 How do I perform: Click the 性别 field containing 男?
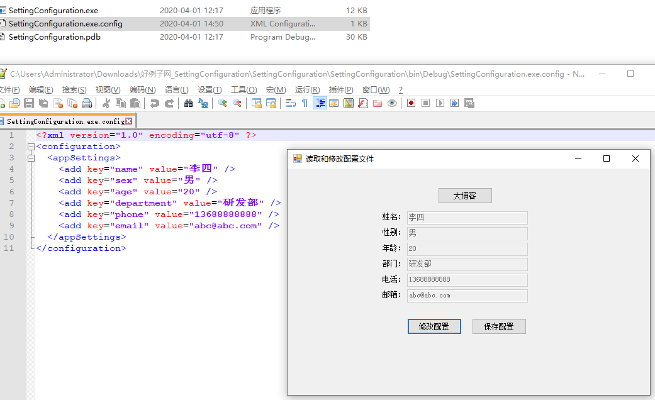click(467, 233)
